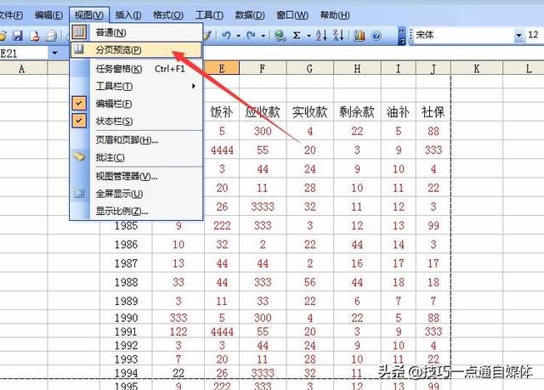The height and width of the screenshot is (390, 544).
Task: Select column H header
Action: point(357,68)
